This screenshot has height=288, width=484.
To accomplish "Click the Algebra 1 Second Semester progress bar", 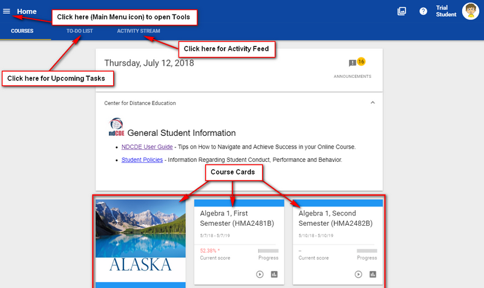I will pyautogui.click(x=367, y=251).
